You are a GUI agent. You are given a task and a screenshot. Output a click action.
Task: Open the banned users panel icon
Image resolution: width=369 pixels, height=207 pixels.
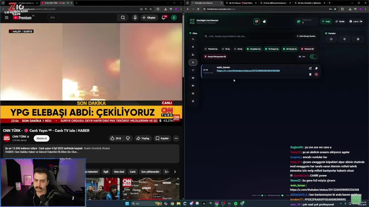pos(331,39)
